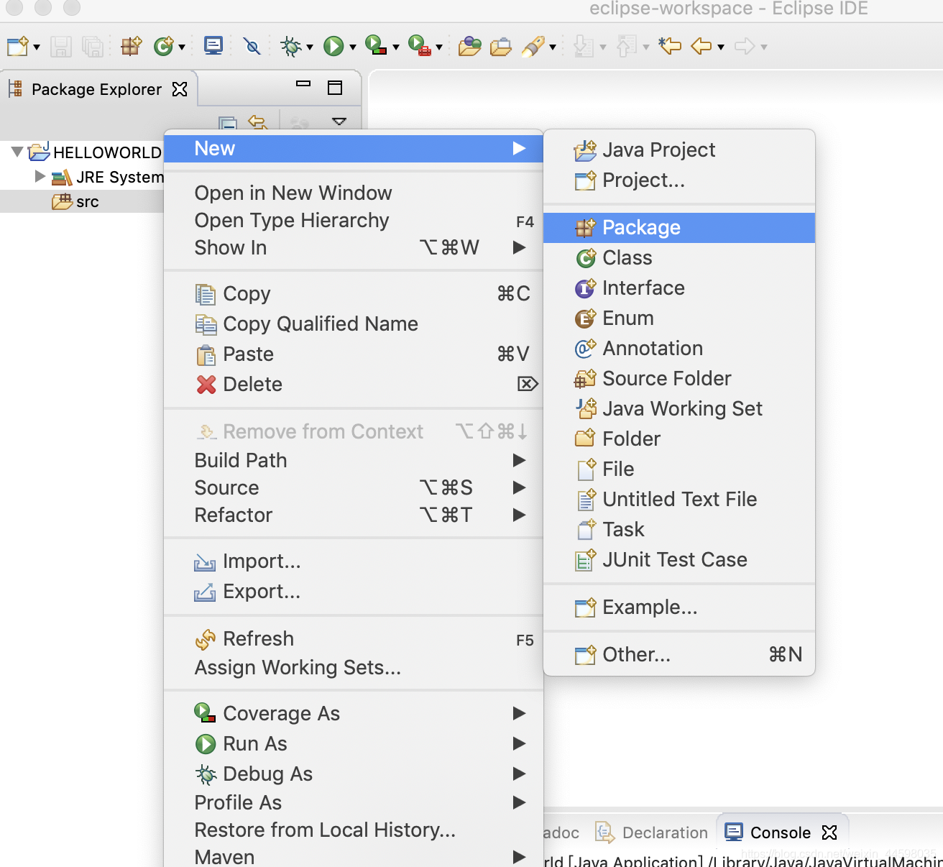This screenshot has width=943, height=867.
Task: Open Package Explorer View Menu triangle
Action: point(339,121)
